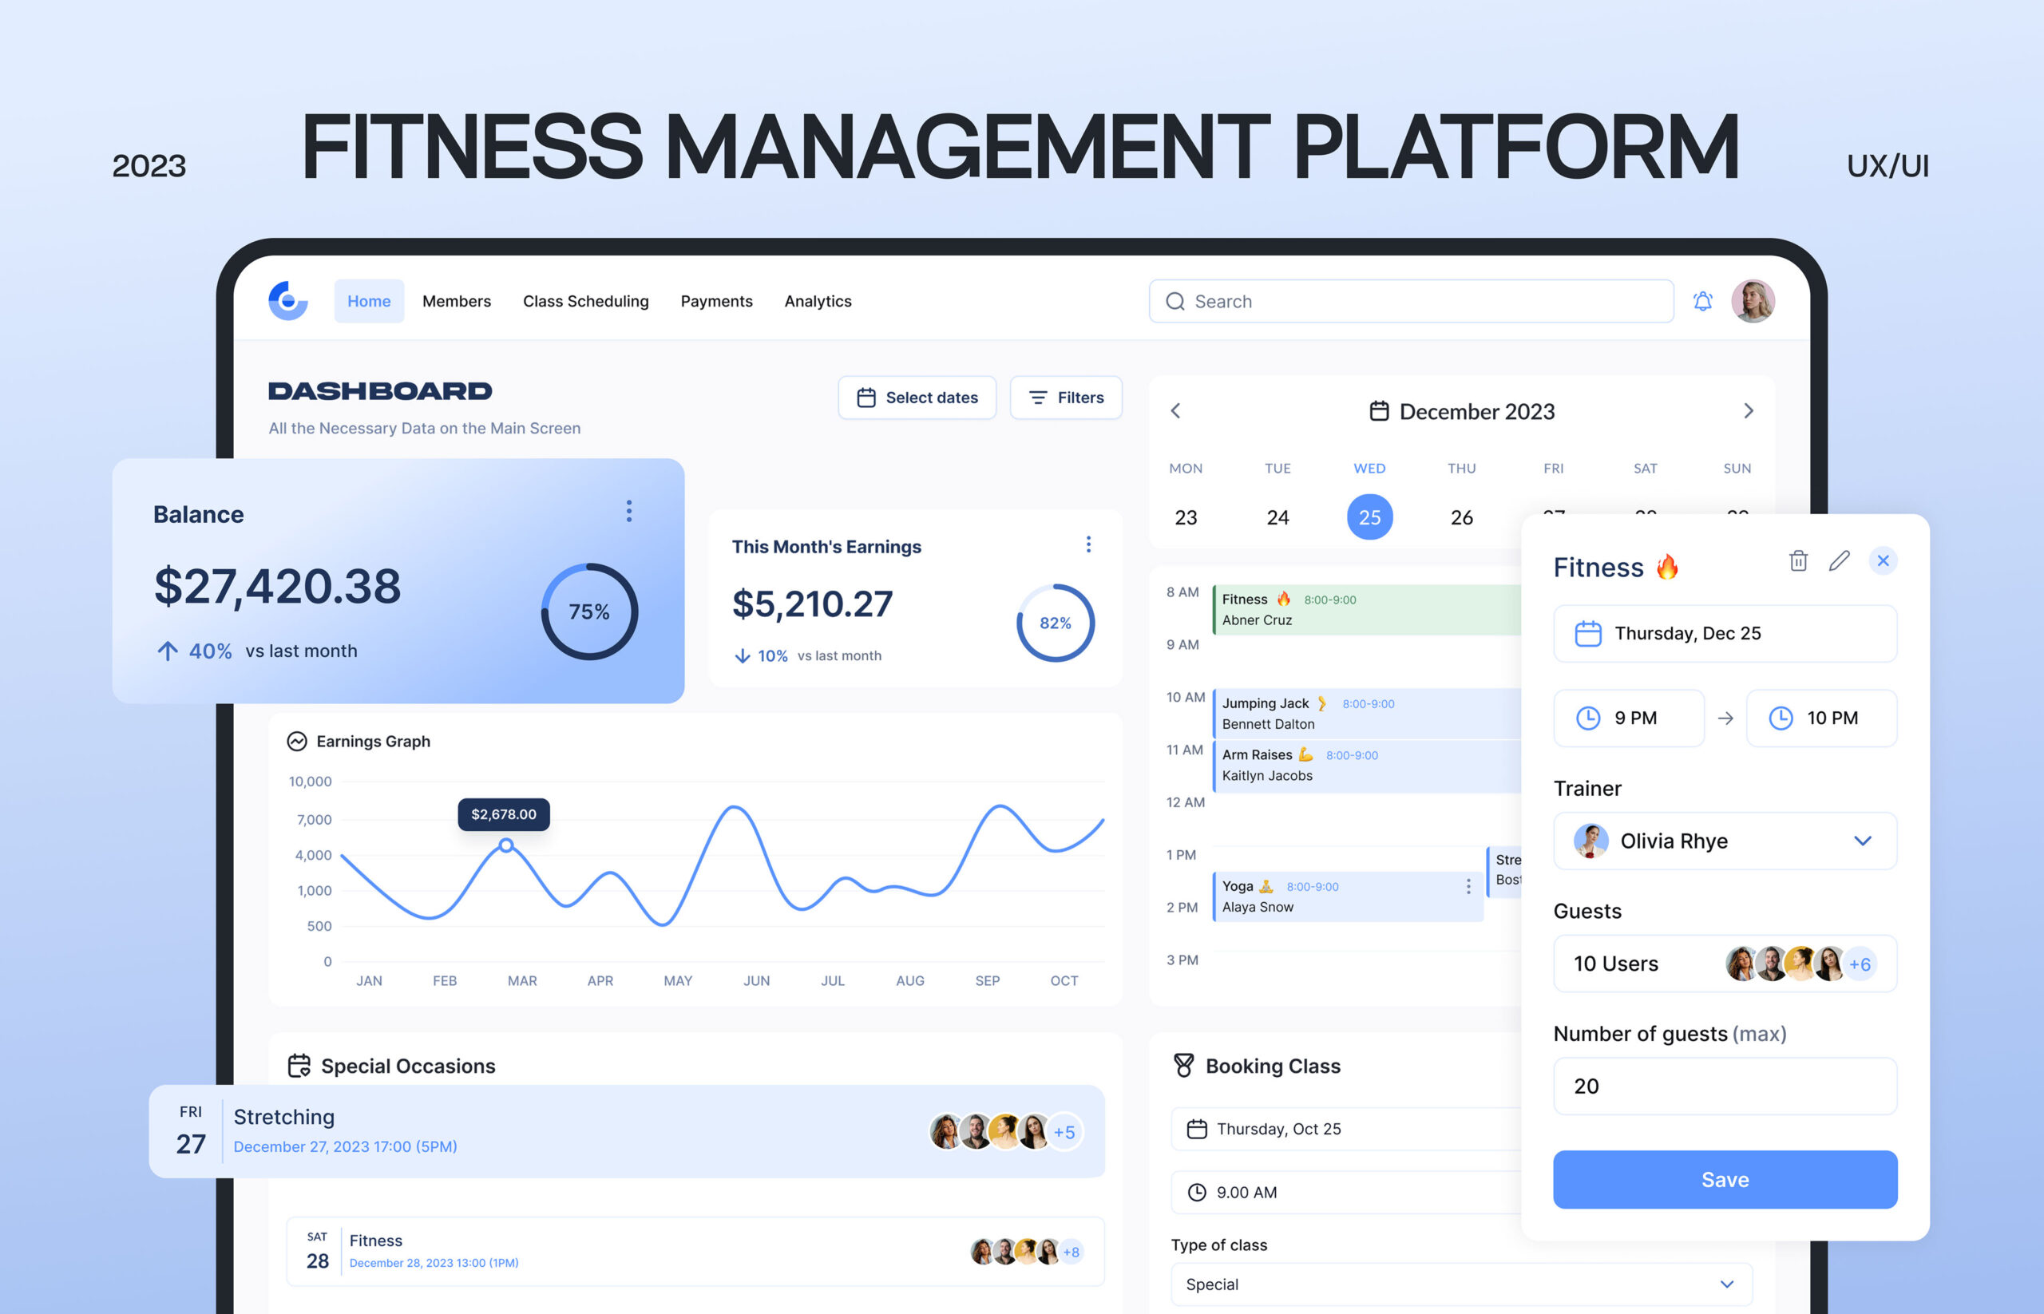This screenshot has width=2044, height=1314.
Task: Click calendar icon beside December 2023
Action: click(x=1379, y=411)
